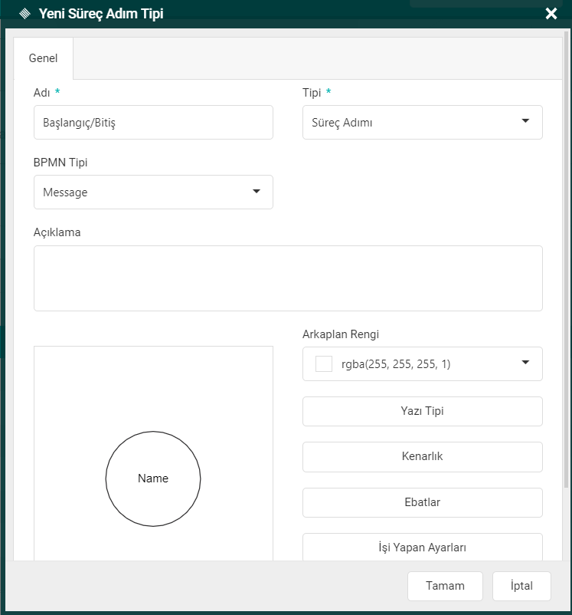Open the Yazı Tipi settings
572x615 pixels.
click(x=423, y=411)
